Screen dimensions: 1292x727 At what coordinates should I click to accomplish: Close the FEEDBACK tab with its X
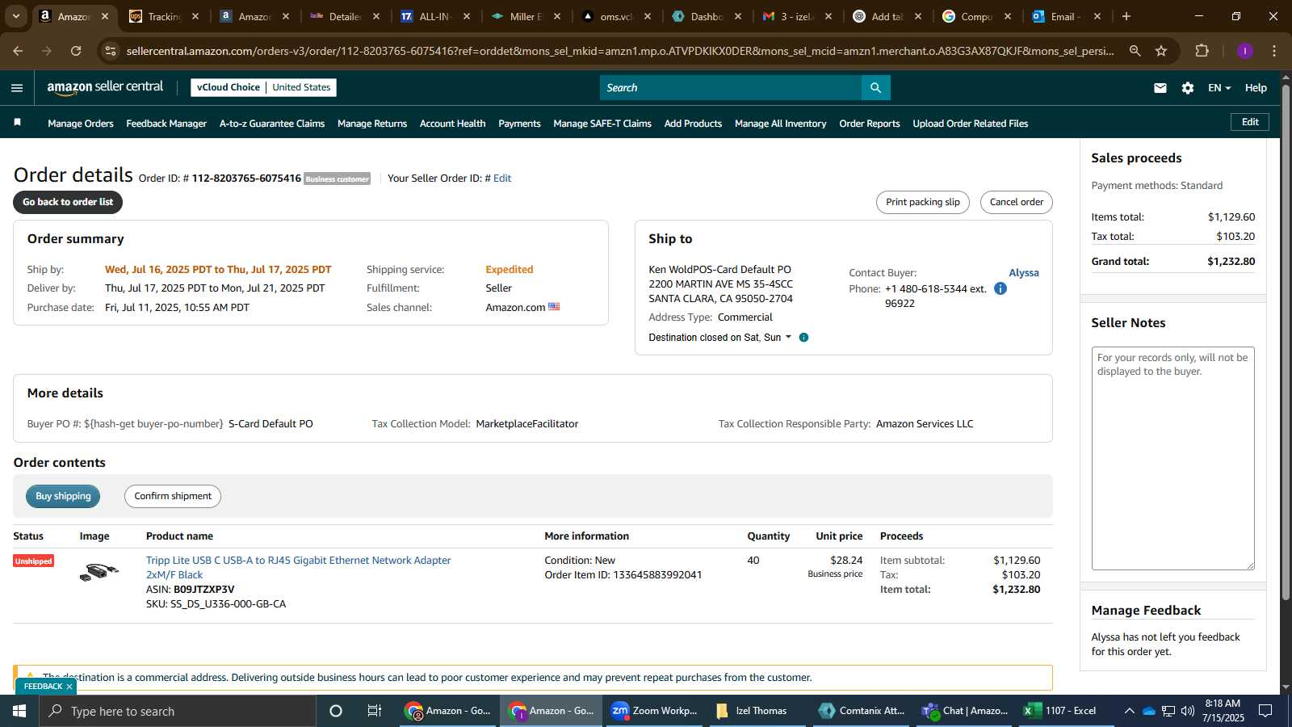coord(69,687)
